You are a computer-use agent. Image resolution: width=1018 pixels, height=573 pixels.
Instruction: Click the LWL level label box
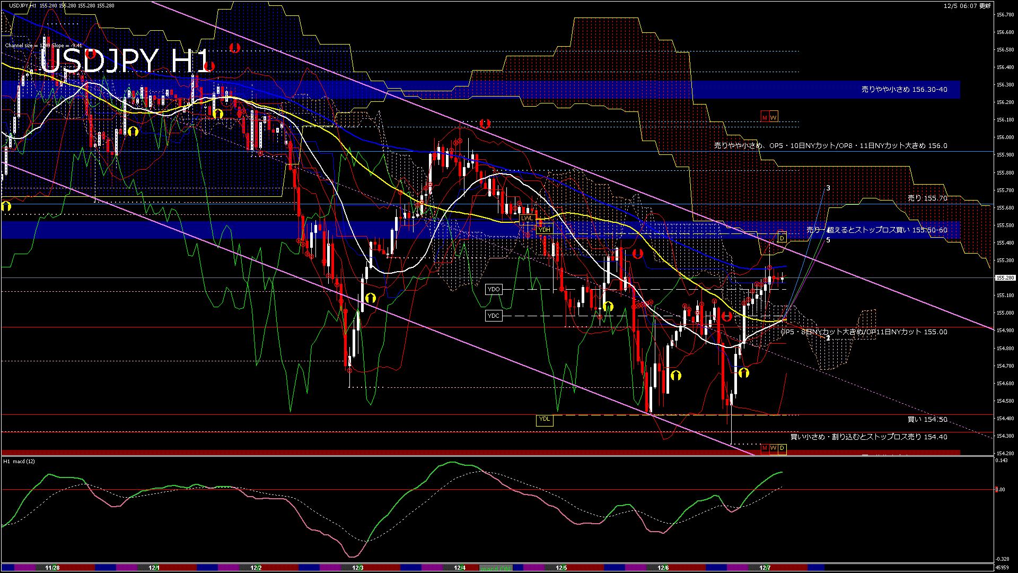[x=527, y=218]
